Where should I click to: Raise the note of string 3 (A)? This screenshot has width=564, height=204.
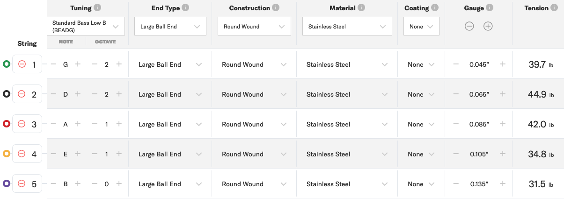(78, 124)
